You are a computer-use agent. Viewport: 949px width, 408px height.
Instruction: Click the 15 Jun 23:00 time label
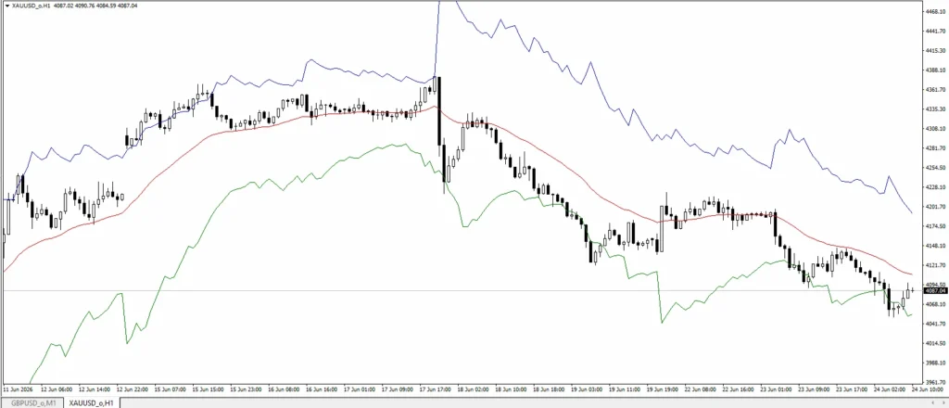pyautogui.click(x=247, y=389)
